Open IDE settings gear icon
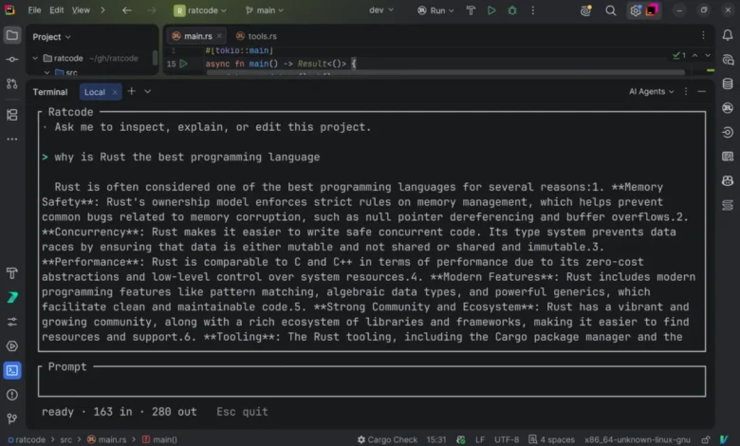This screenshot has width=740, height=446. point(636,10)
